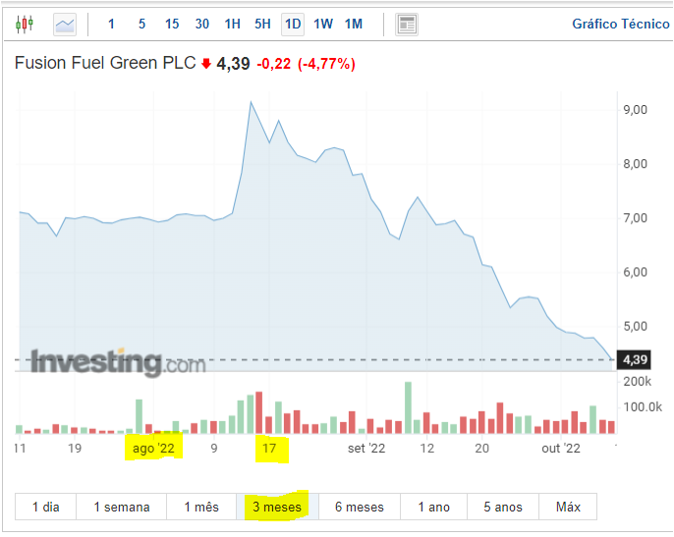Select the 3 meses range

coord(277,507)
